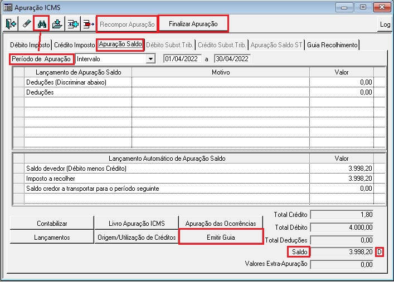Screen dimensions: 394x282
Task: Click Recompor Apuração button
Action: (127, 24)
